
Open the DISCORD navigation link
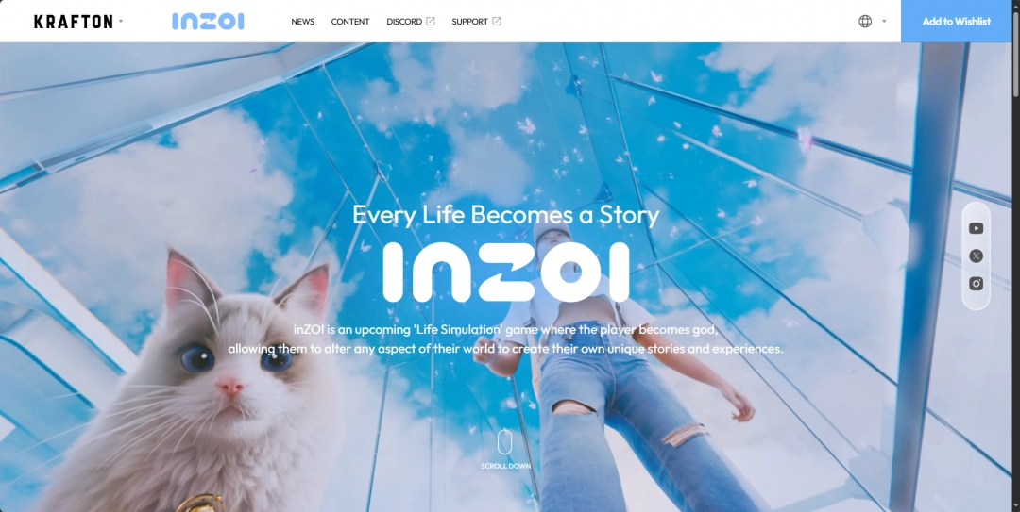pyautogui.click(x=404, y=22)
